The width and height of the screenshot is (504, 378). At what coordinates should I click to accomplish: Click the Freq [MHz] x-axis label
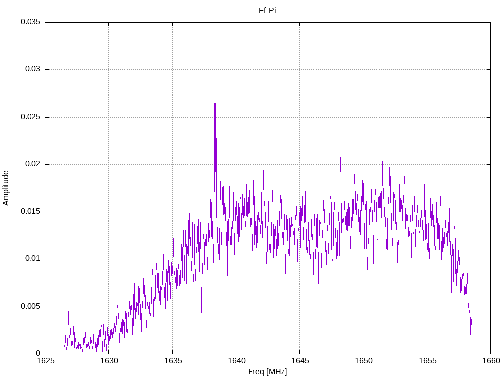click(267, 372)
